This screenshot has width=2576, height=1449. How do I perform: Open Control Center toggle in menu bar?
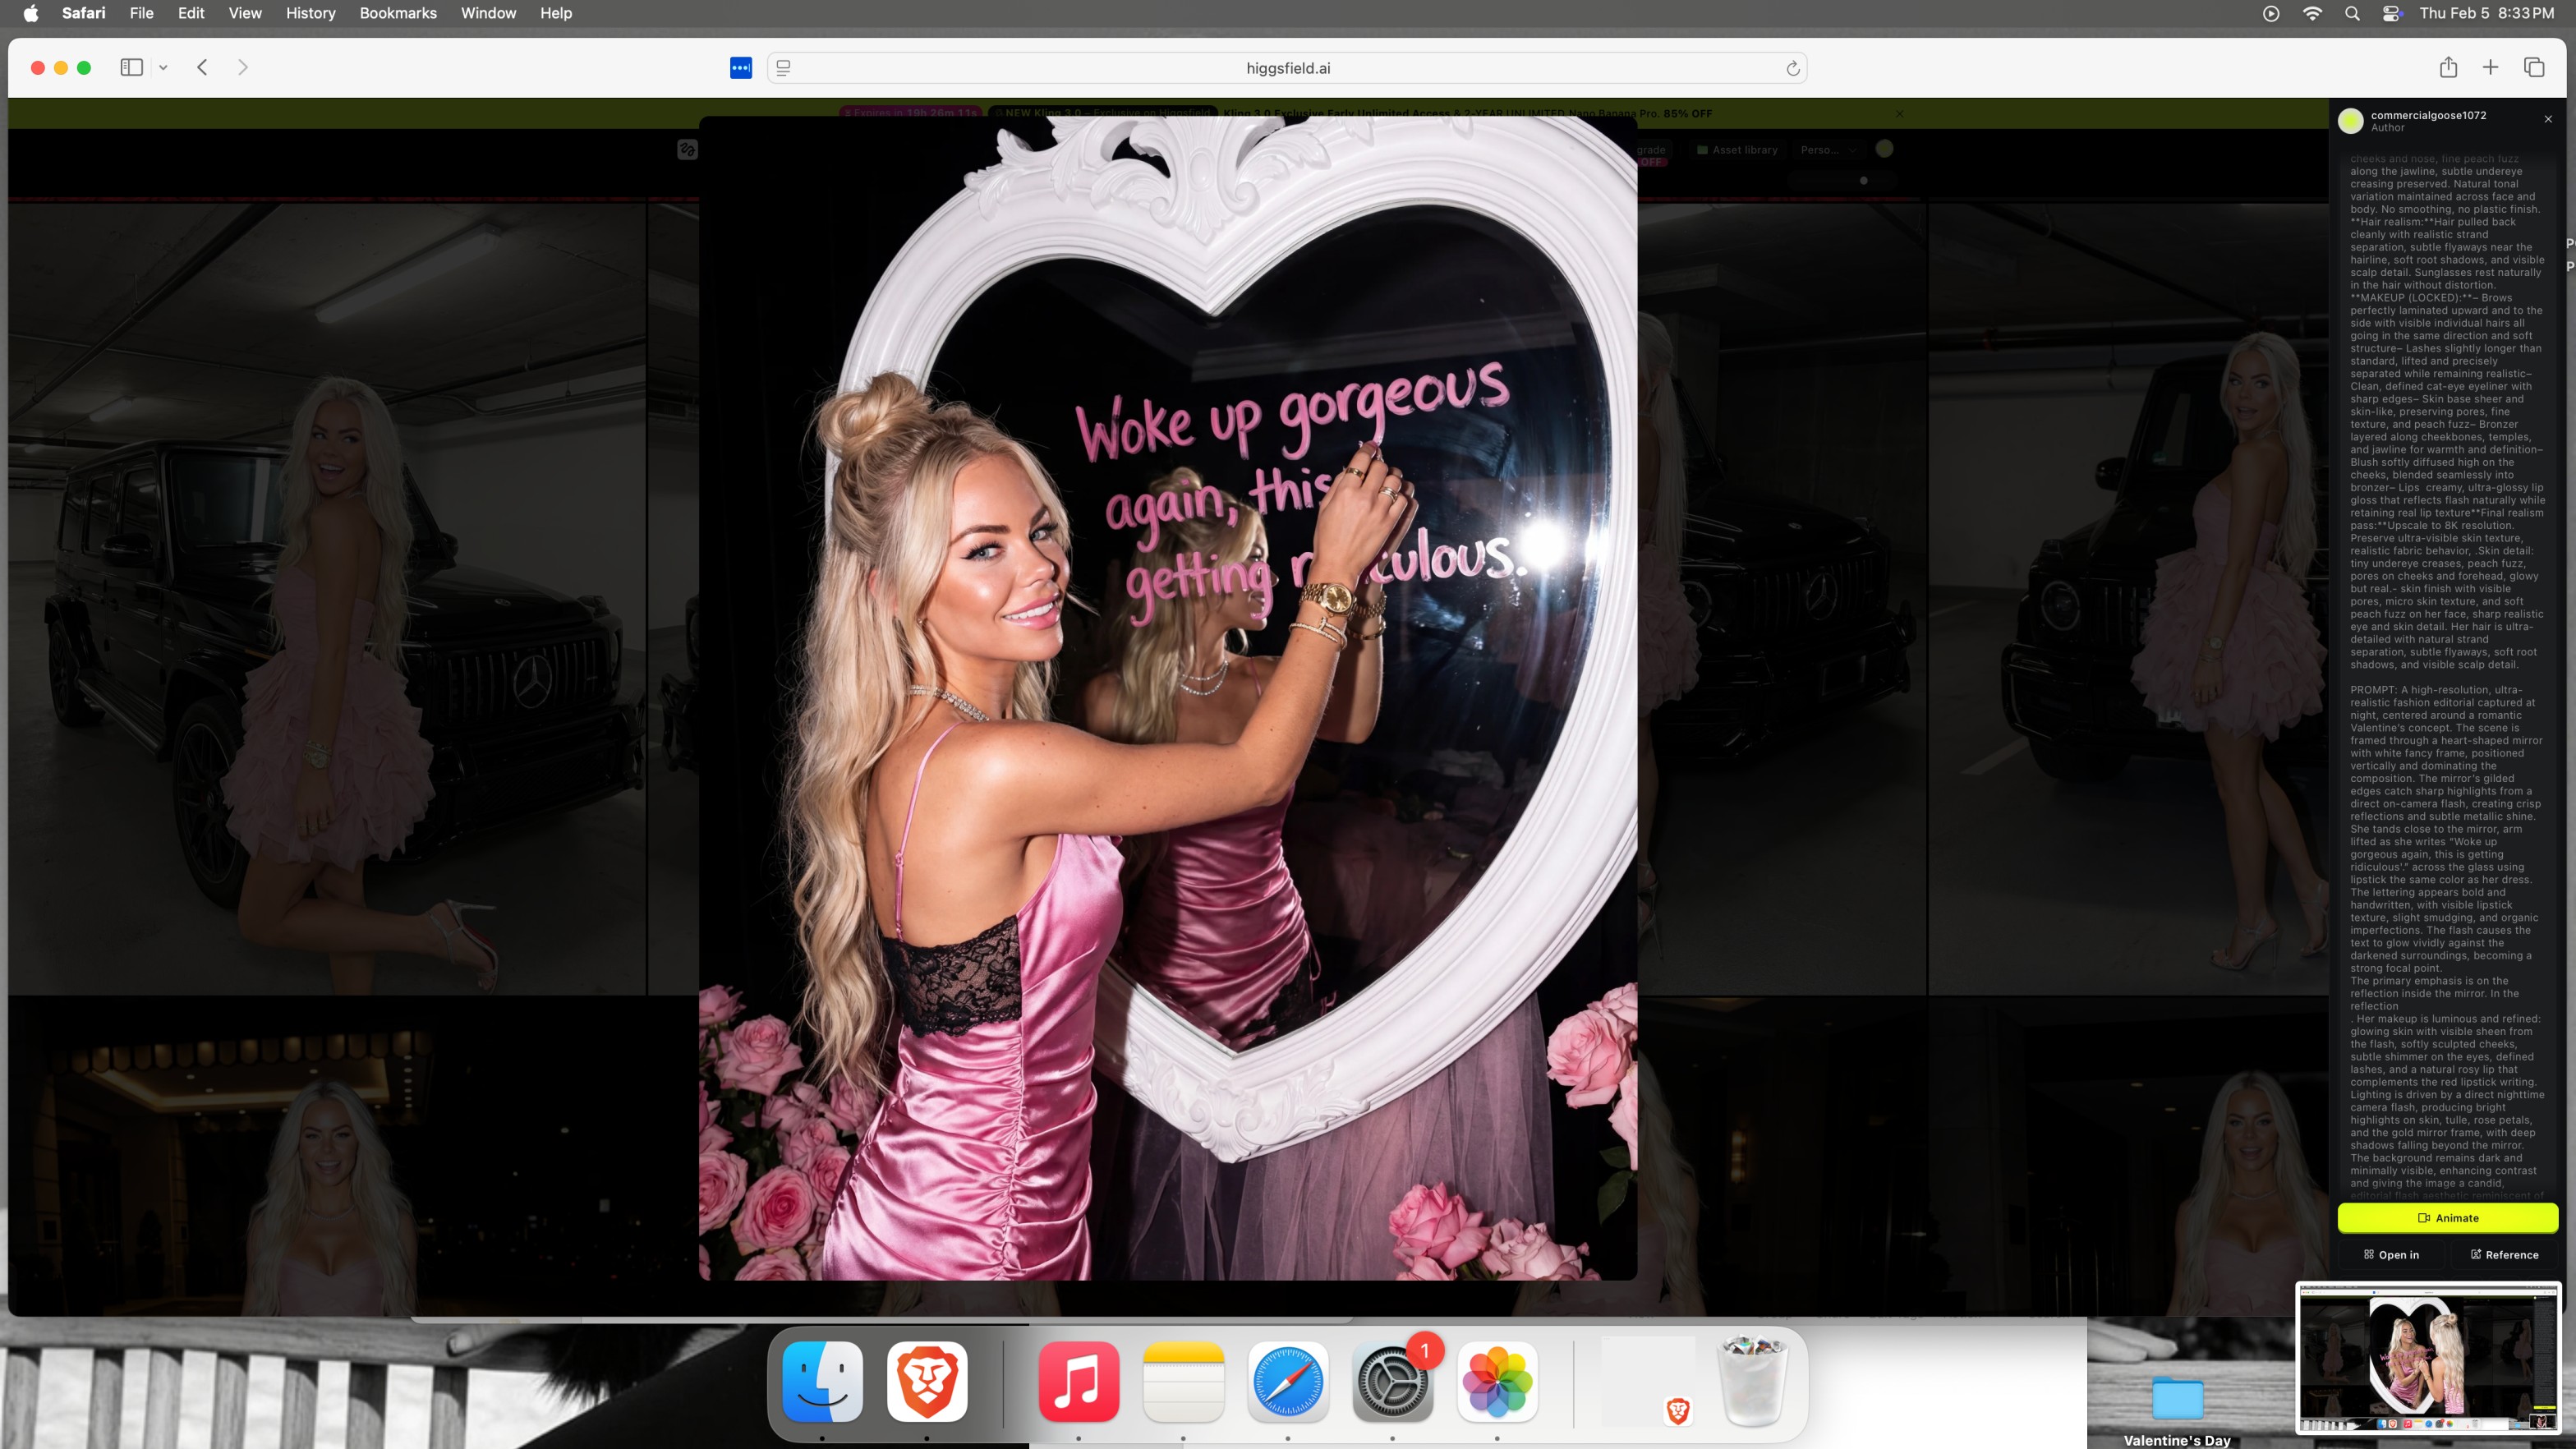[x=2392, y=13]
